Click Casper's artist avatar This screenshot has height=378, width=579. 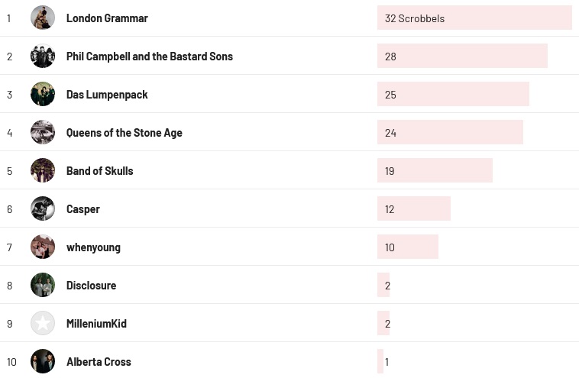(x=43, y=208)
